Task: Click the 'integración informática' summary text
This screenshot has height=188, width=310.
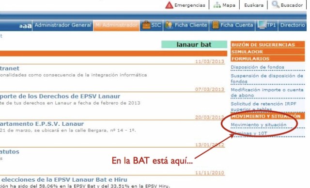Action: tap(73, 75)
